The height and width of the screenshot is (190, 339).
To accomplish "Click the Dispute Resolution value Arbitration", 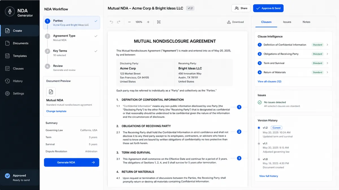I will [x=91, y=151].
